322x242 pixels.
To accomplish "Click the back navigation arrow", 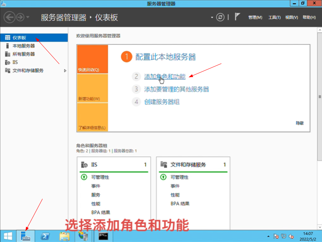I will point(9,17).
